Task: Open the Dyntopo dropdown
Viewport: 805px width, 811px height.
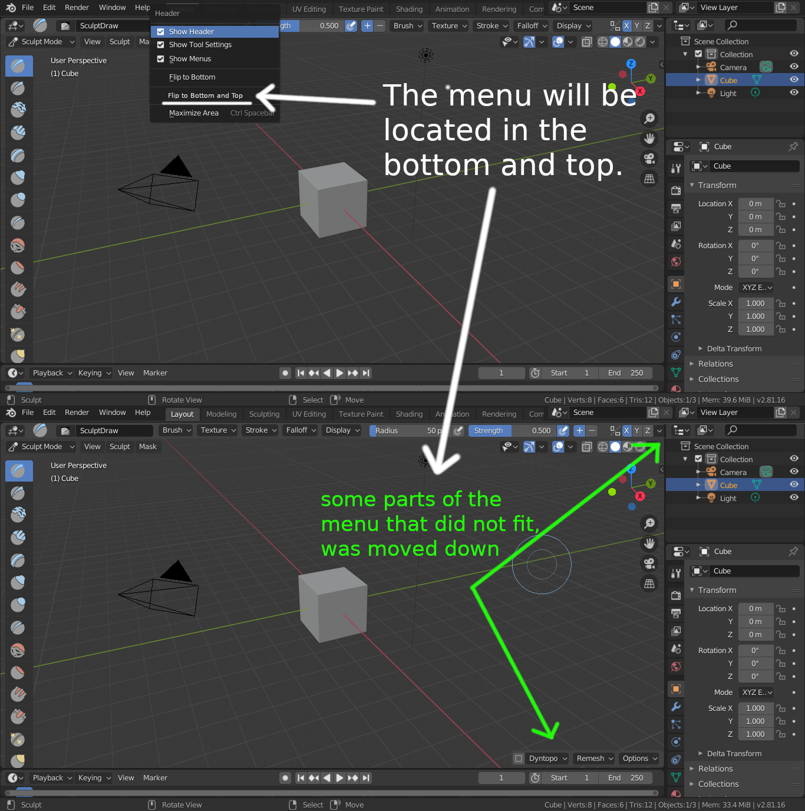Action: click(x=548, y=759)
